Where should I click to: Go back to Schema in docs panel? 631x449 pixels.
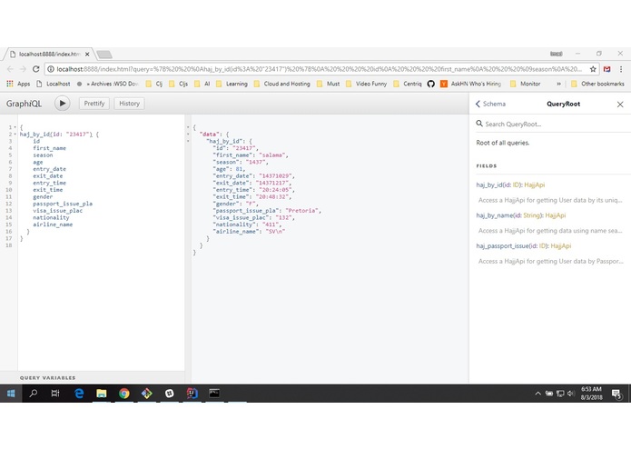490,104
